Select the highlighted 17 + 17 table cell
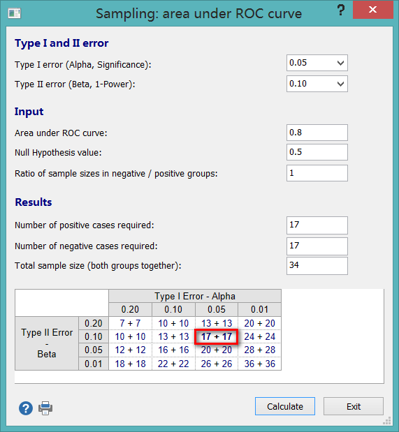 click(x=217, y=336)
